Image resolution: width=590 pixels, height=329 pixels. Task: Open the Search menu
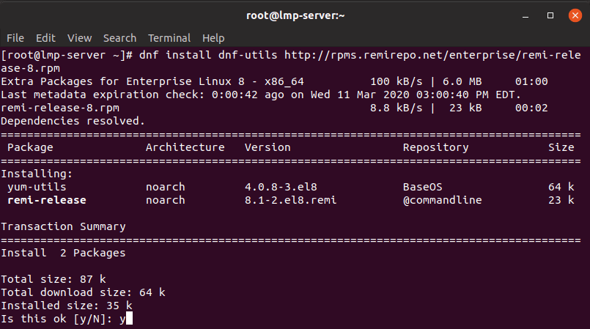119,38
